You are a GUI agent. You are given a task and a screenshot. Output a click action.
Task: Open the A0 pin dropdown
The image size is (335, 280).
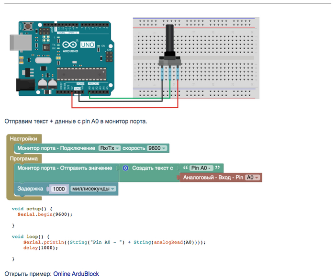coord(252,178)
